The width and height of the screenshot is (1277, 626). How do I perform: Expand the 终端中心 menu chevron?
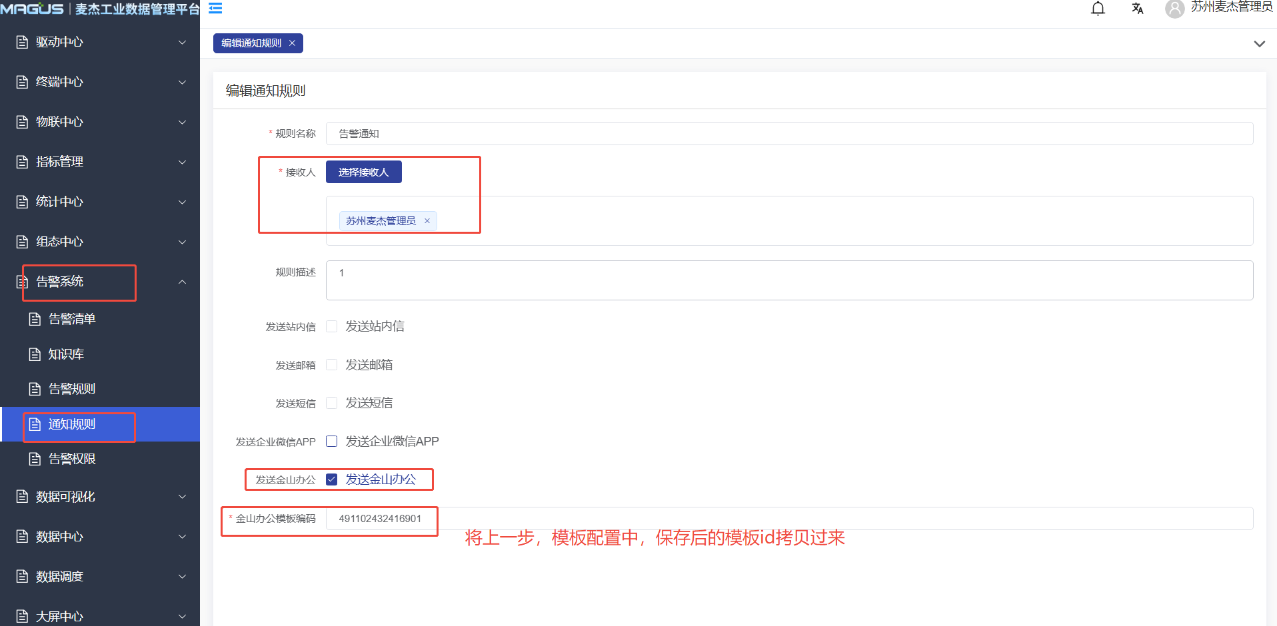(x=182, y=82)
